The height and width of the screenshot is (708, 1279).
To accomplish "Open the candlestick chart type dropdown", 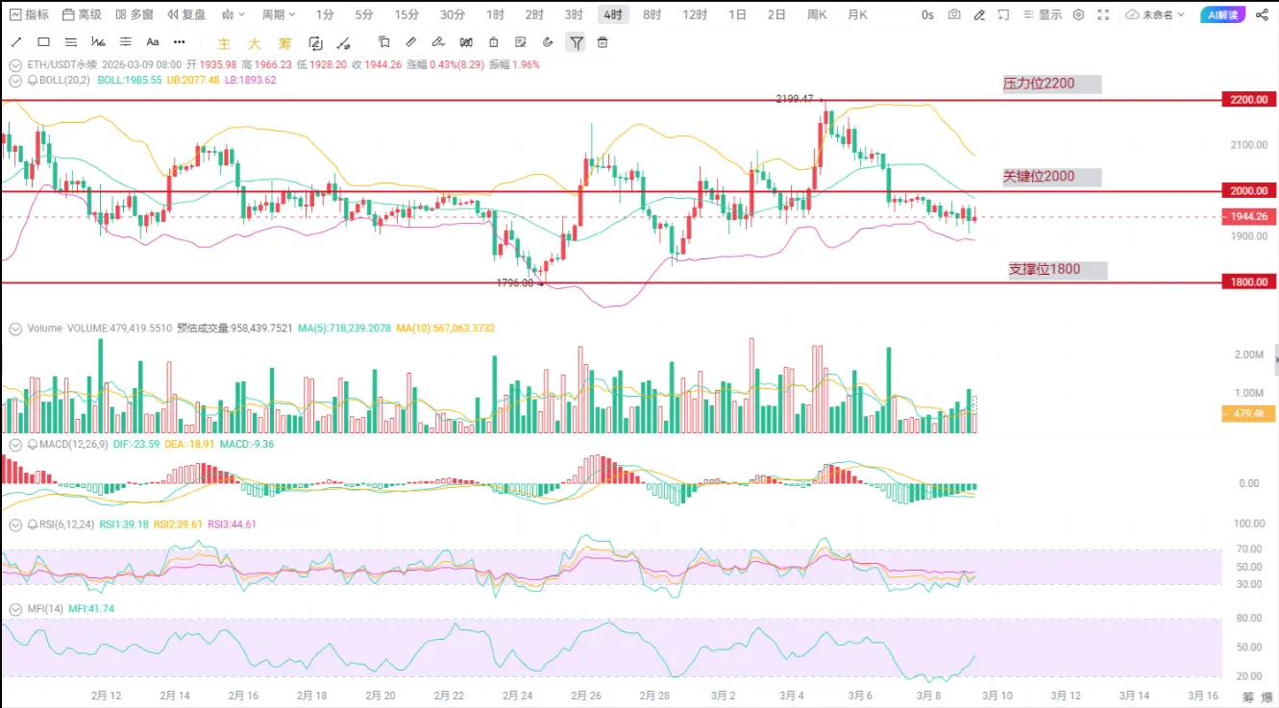I will (234, 14).
